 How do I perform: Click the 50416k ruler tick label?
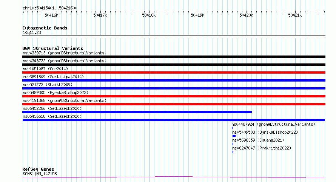coord(51,15)
